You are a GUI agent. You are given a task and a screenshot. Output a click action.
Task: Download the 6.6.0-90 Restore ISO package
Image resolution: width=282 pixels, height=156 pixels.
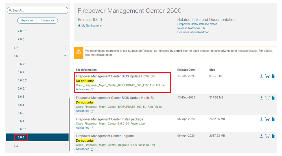pyautogui.click(x=261, y=119)
